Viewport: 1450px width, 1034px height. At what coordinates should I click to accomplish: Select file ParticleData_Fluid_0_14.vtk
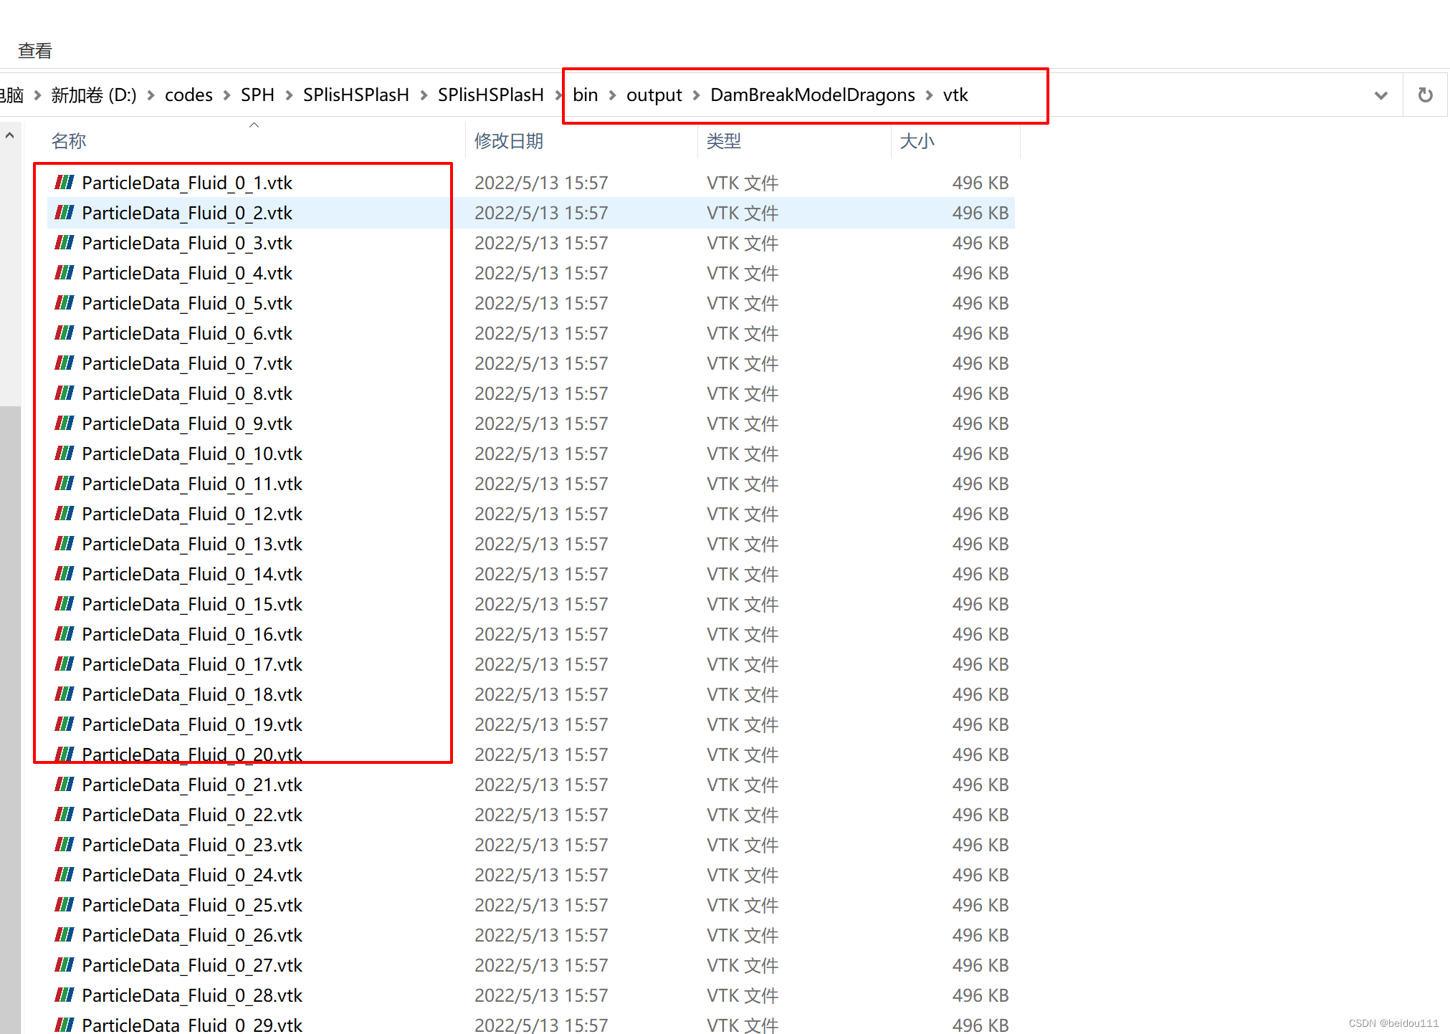click(x=192, y=574)
